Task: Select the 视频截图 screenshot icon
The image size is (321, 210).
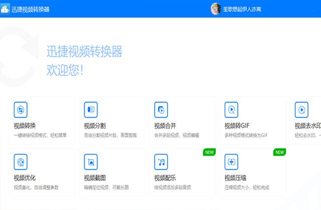Action: click(x=91, y=162)
